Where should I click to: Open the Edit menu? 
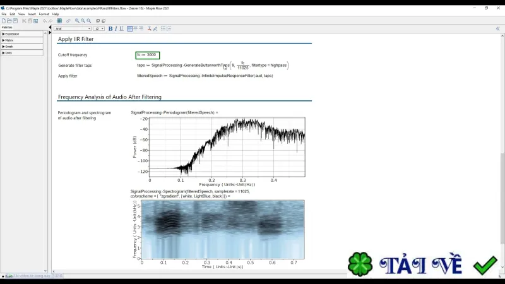(12, 14)
